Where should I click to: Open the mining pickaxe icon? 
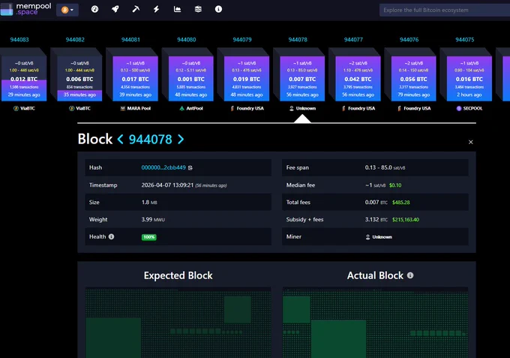pos(136,9)
